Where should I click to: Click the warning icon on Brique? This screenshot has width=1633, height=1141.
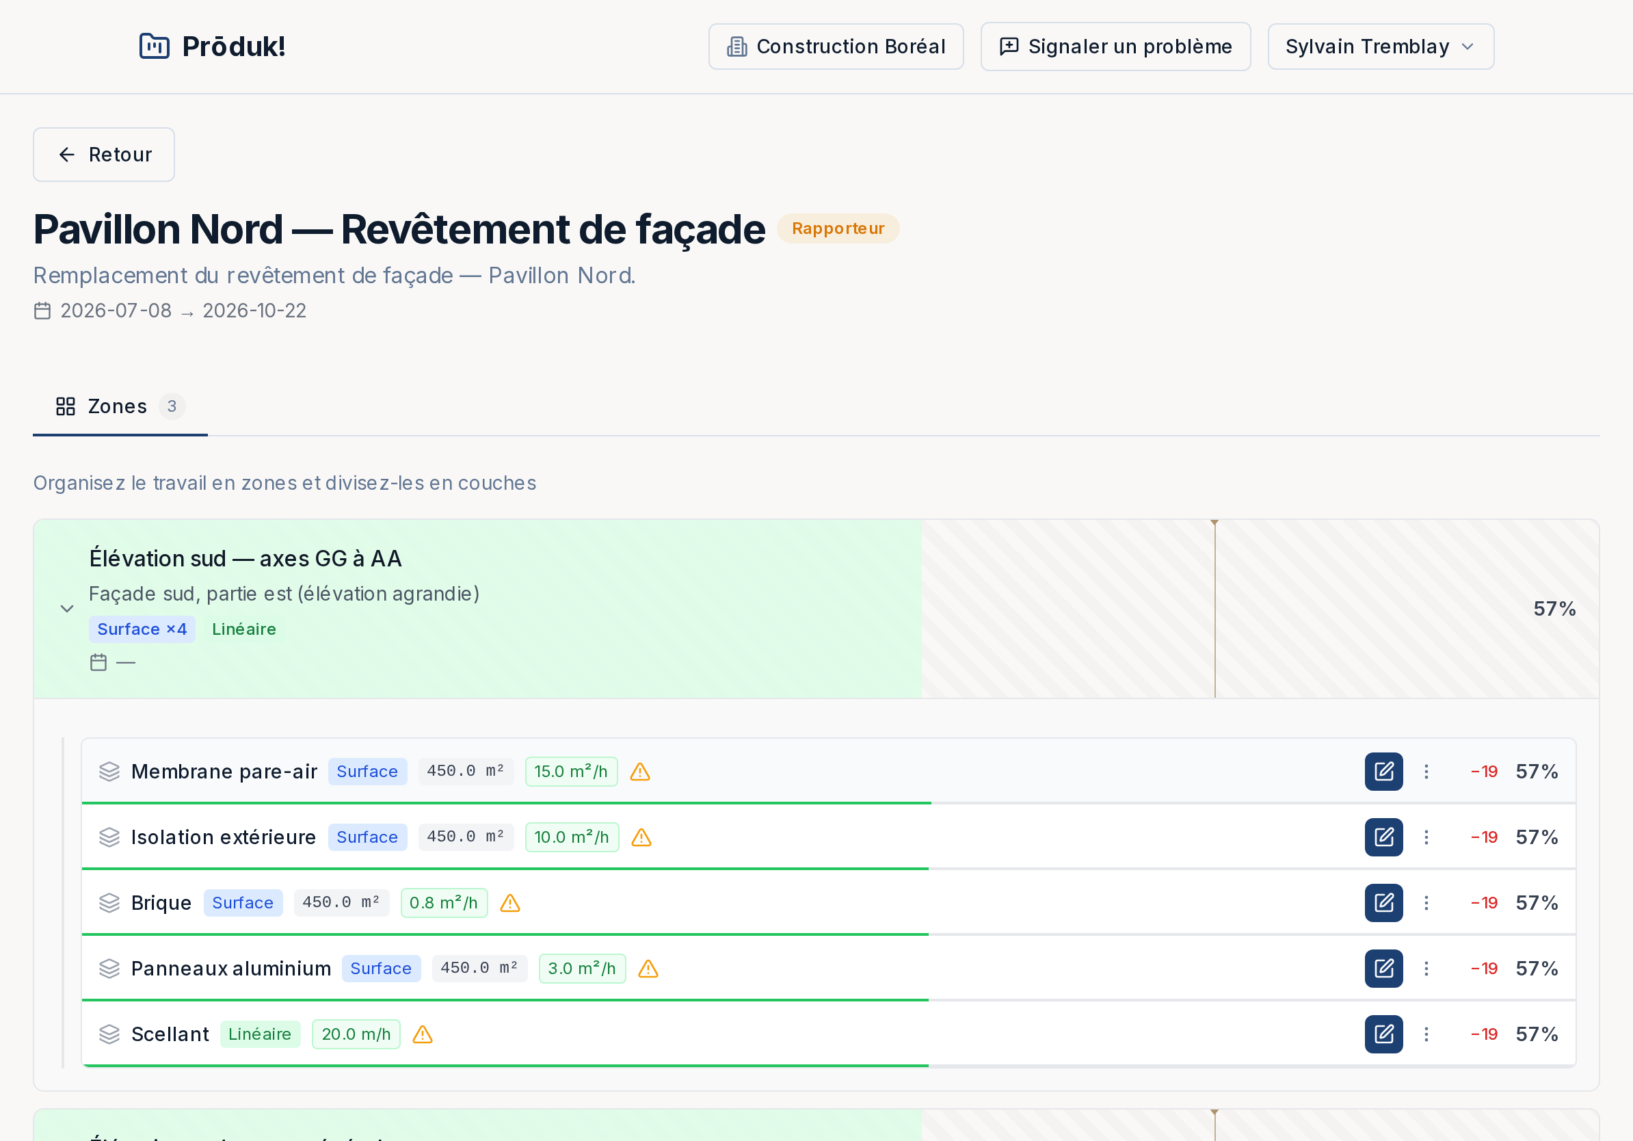(510, 903)
